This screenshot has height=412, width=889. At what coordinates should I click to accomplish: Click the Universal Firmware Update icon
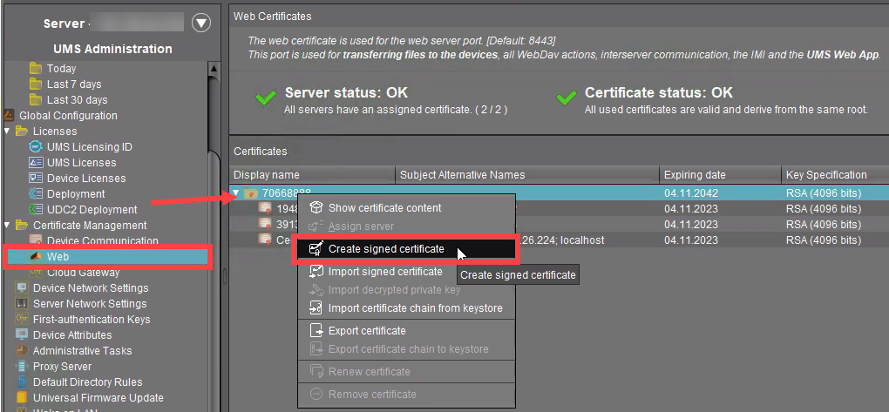23,398
